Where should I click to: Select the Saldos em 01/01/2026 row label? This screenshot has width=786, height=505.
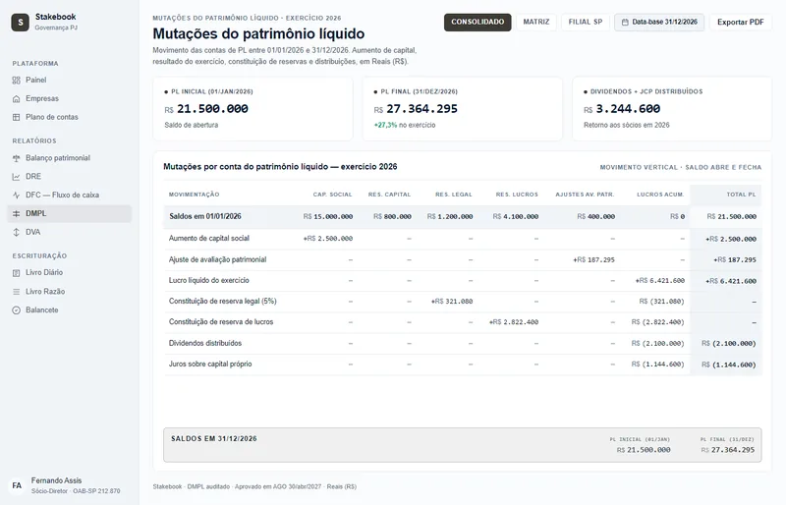[x=205, y=217]
